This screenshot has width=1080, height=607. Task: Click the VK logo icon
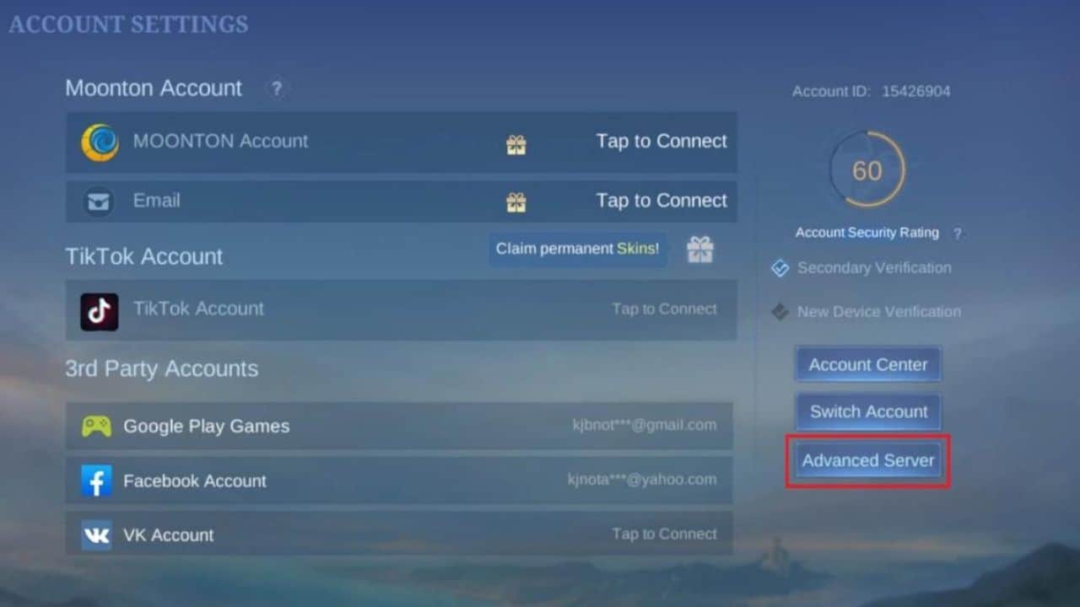click(96, 535)
